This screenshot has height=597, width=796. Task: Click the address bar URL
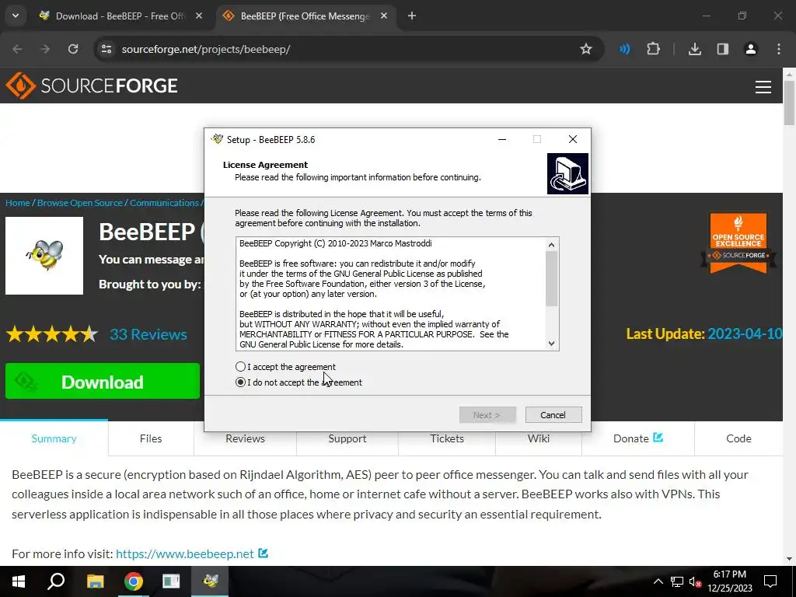pyautogui.click(x=205, y=49)
